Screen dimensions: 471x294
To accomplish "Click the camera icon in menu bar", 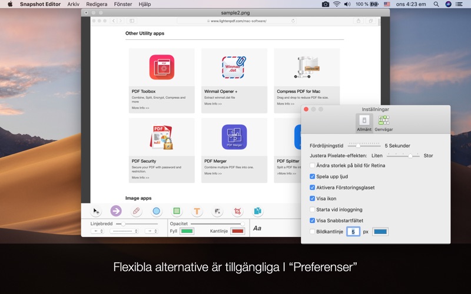I will tap(326, 4).
